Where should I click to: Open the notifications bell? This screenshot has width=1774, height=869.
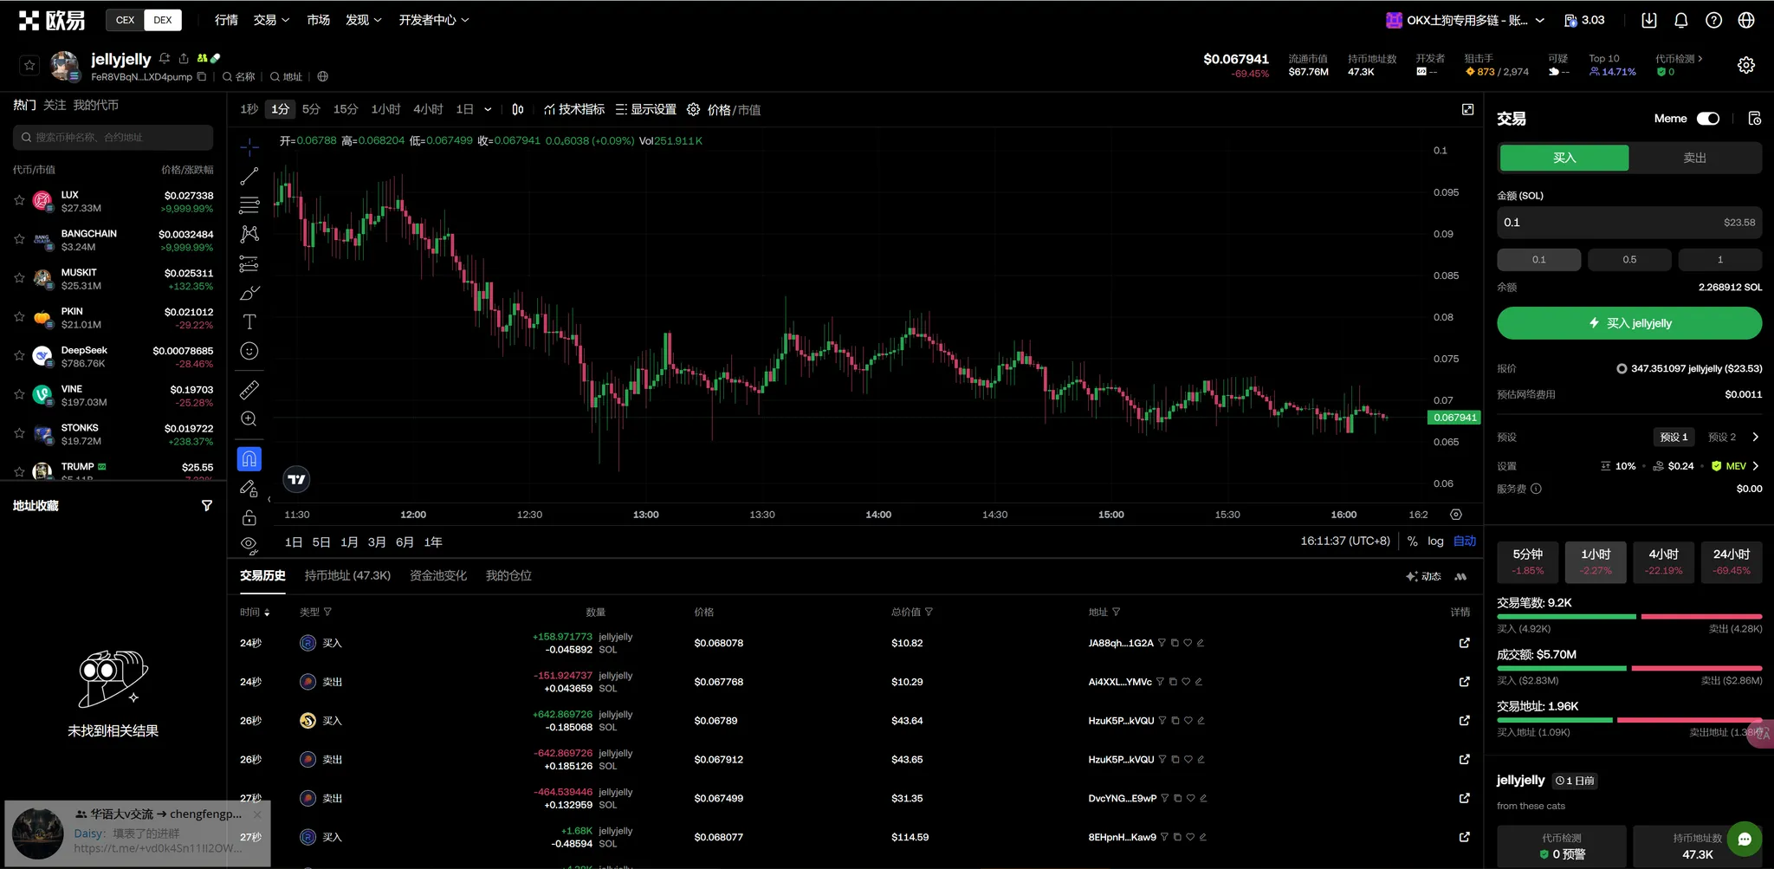(1681, 20)
